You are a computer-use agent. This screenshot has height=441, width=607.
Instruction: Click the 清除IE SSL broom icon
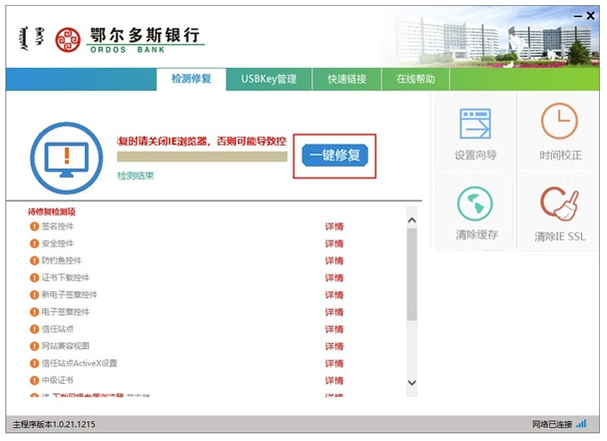tap(559, 204)
